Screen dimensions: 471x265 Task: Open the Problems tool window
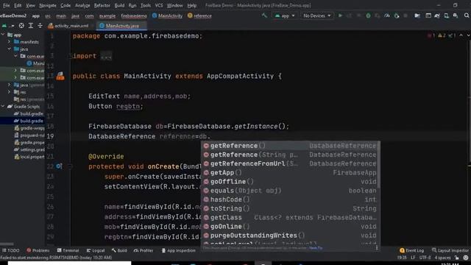click(x=38, y=250)
